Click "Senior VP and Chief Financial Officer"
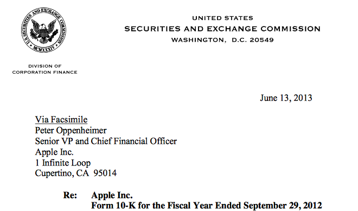 106,141
